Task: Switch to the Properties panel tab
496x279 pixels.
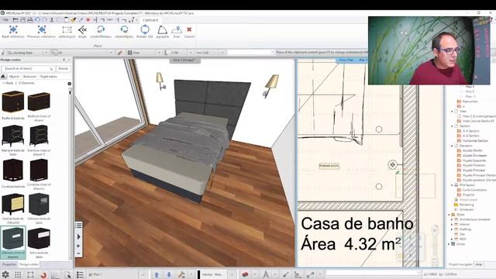Action: pyautogui.click(x=9, y=264)
